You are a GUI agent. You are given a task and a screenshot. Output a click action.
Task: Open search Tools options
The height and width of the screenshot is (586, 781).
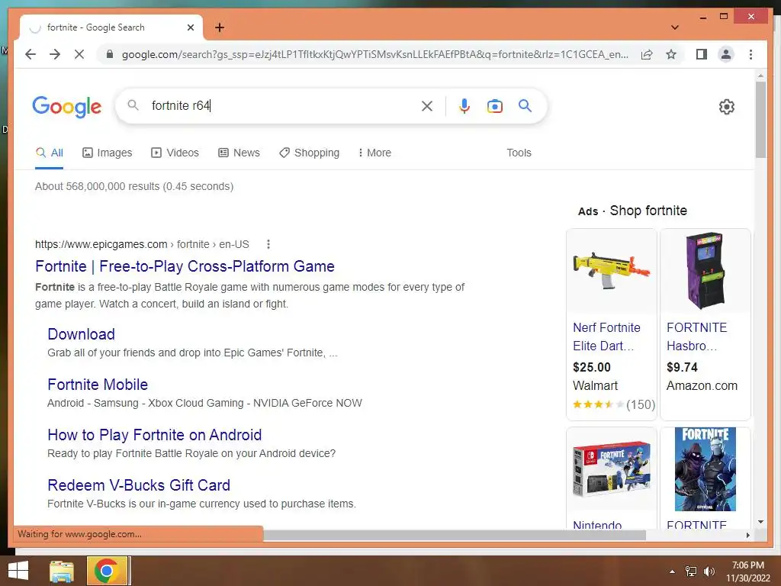519,153
